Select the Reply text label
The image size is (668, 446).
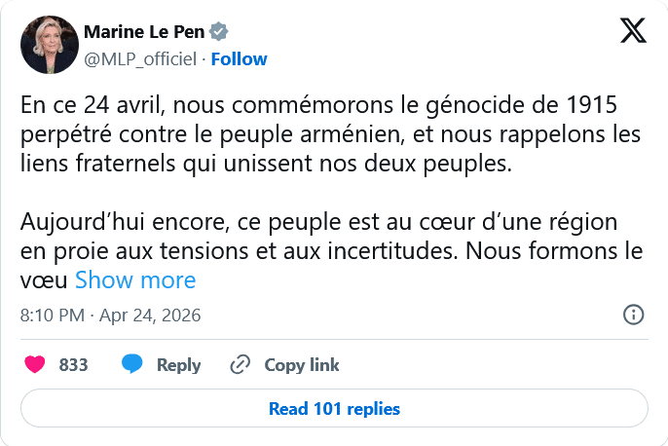178,365
